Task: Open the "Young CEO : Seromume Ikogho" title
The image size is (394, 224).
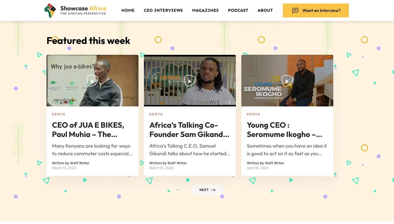Action: coord(285,130)
